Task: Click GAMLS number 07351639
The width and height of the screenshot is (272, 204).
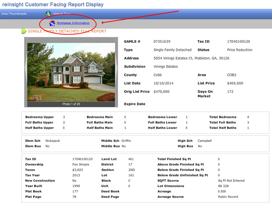Action: (x=162, y=41)
